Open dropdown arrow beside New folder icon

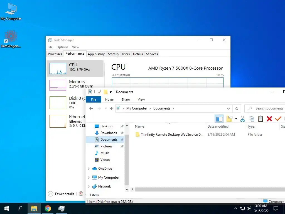pyautogui.click(x=236, y=119)
